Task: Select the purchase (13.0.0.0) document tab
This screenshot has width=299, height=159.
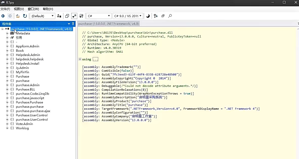Action: 109,24
